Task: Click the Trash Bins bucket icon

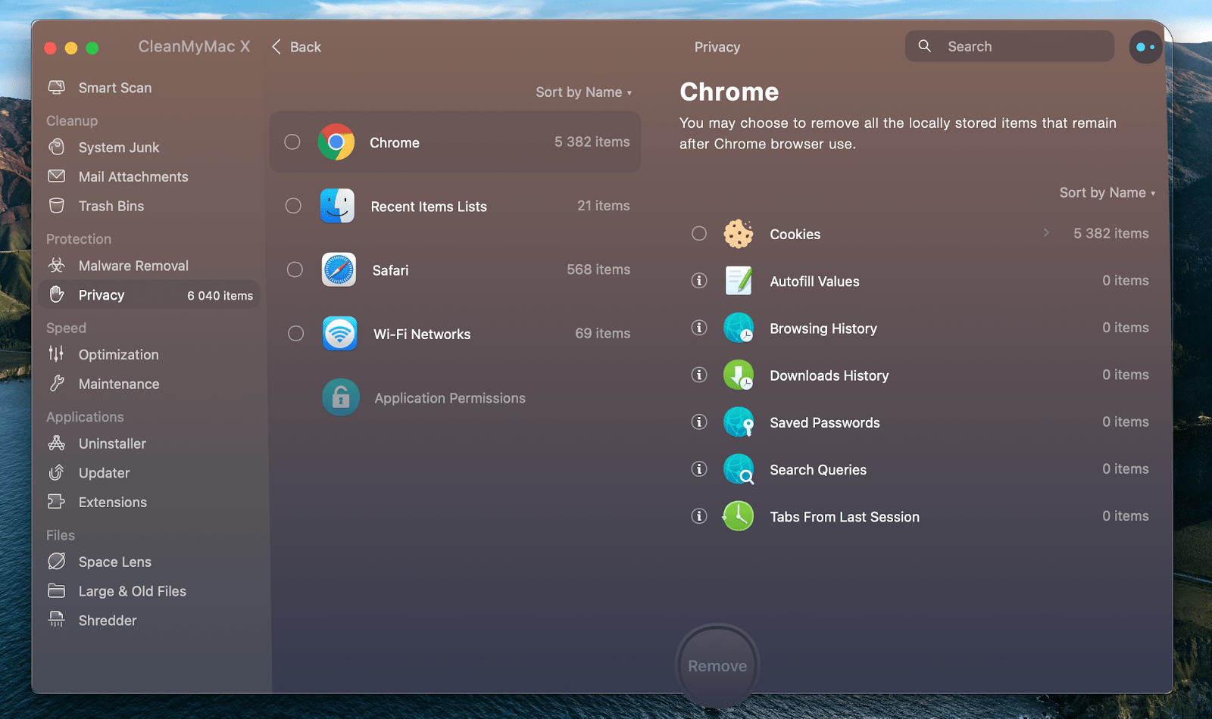Action: coord(57,206)
